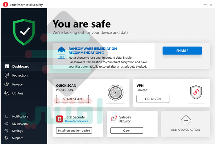The image size is (216, 145).
Task: Click the Safepay title text
Action: coord(125,117)
